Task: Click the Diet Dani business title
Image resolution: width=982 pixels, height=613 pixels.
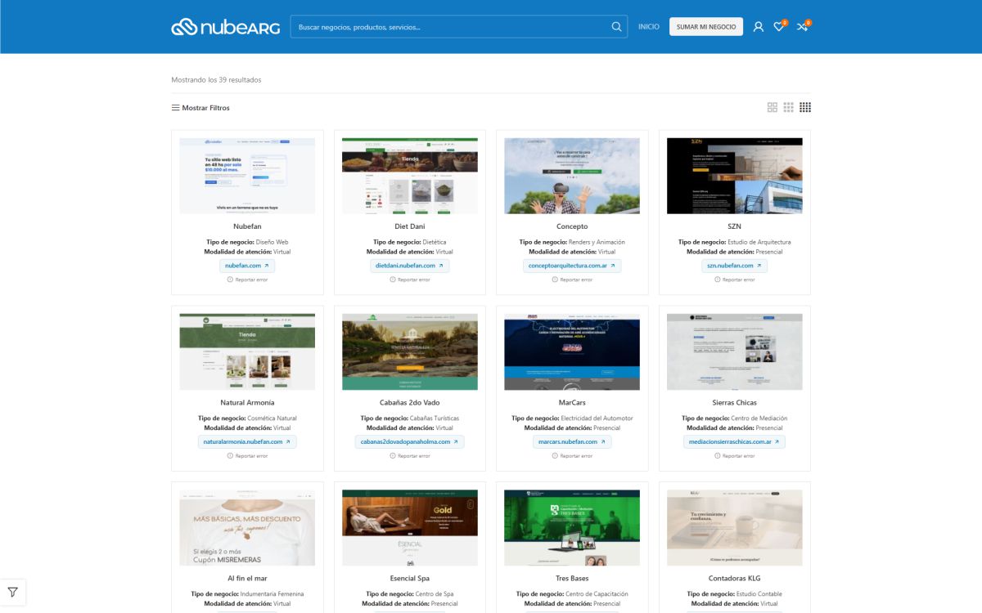Action: point(409,226)
